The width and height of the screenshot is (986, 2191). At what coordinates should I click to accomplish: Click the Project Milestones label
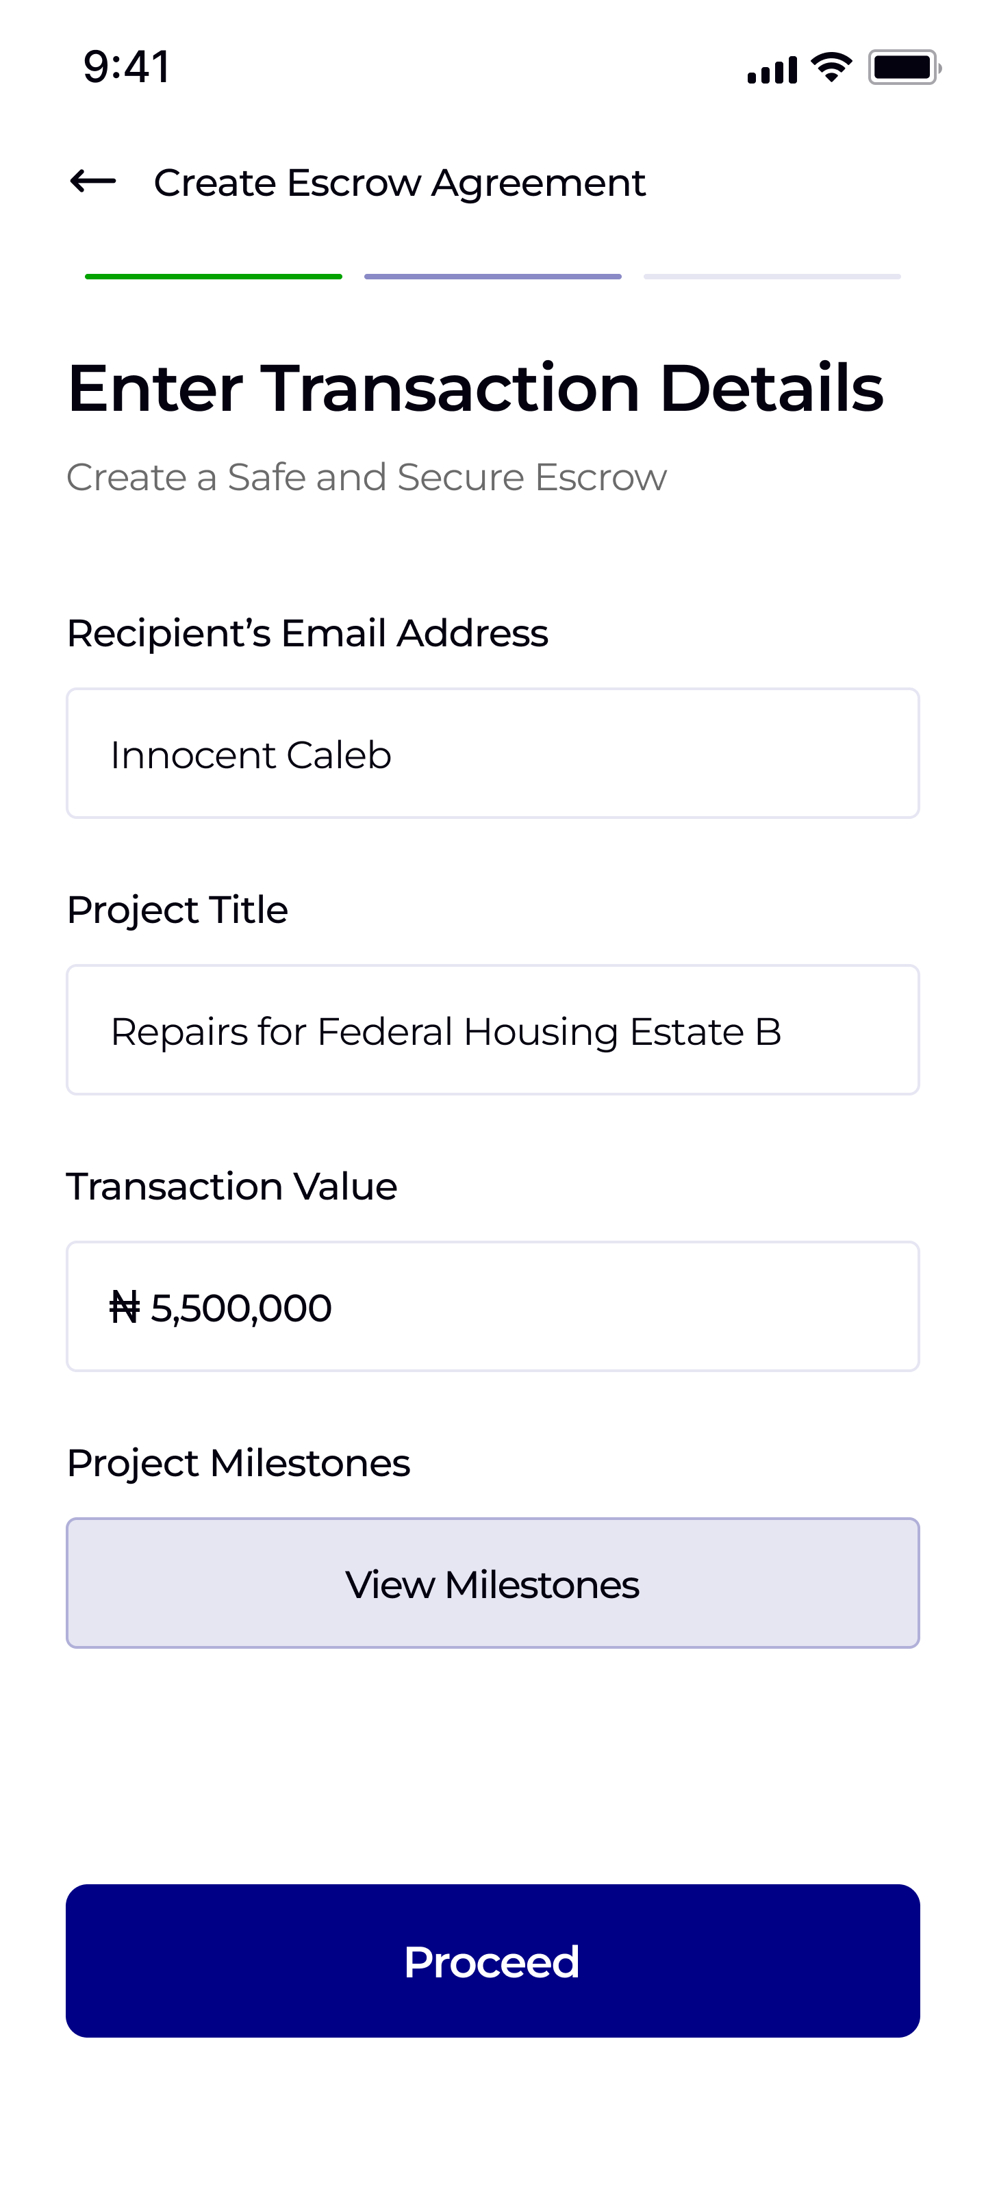[x=238, y=1463]
